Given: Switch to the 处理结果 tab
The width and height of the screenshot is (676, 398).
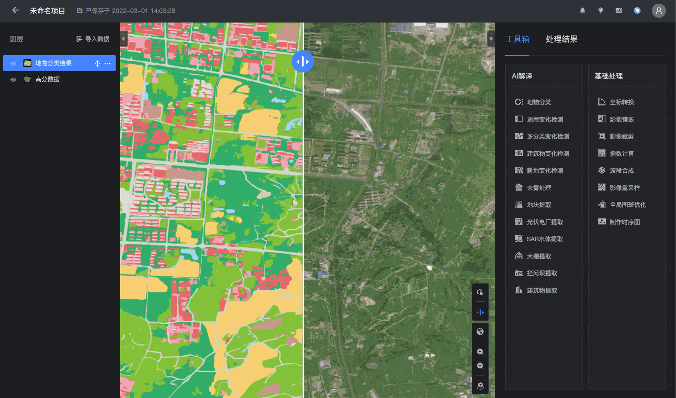Looking at the screenshot, I should point(562,39).
